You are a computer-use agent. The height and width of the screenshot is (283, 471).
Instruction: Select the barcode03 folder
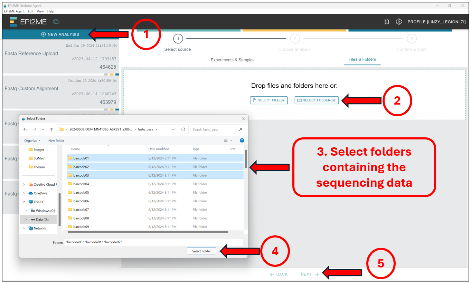click(x=155, y=175)
